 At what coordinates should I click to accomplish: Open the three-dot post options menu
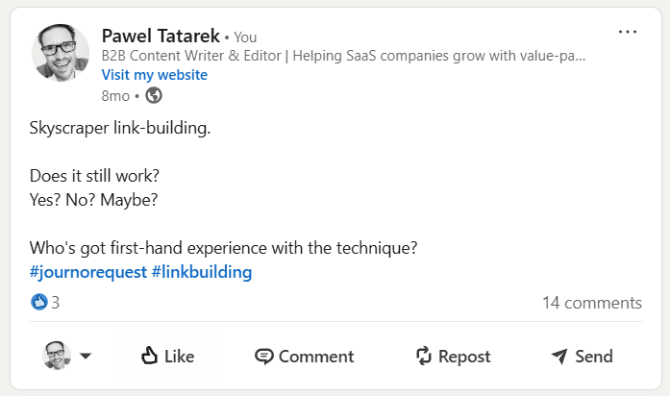(x=628, y=32)
